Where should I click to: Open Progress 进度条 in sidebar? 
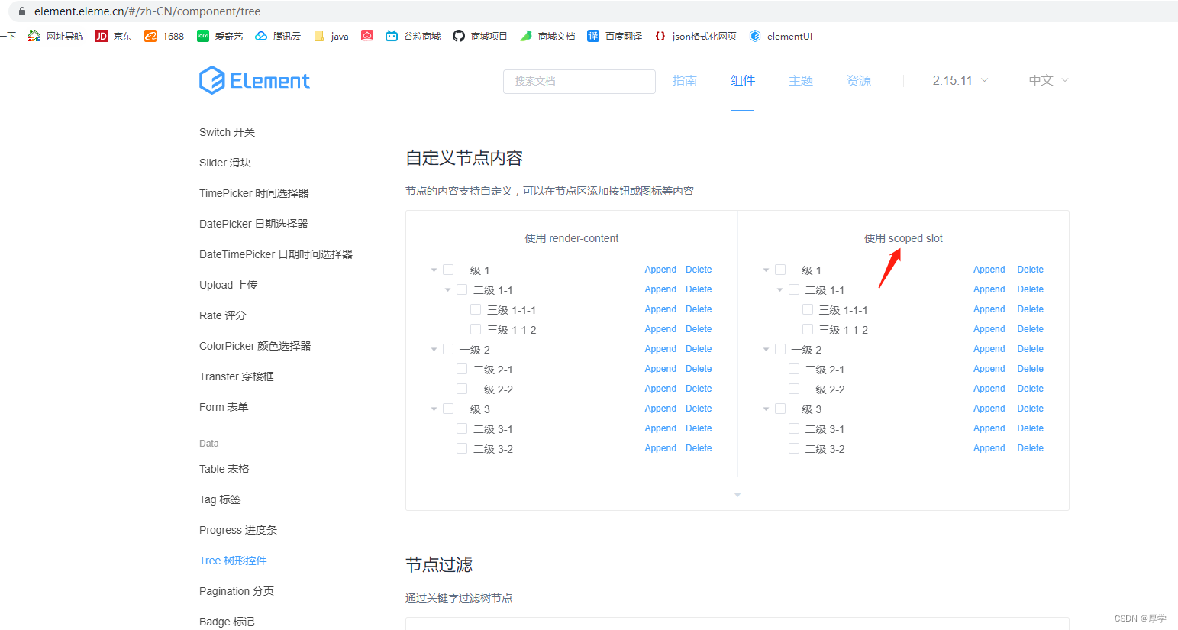pyautogui.click(x=238, y=530)
